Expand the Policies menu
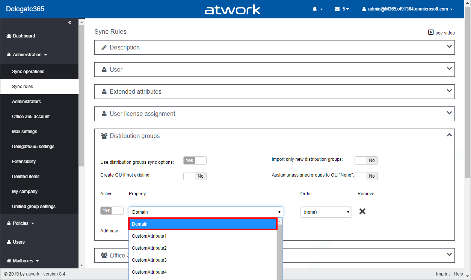Viewport: 471px width, 280px height. pos(21,223)
